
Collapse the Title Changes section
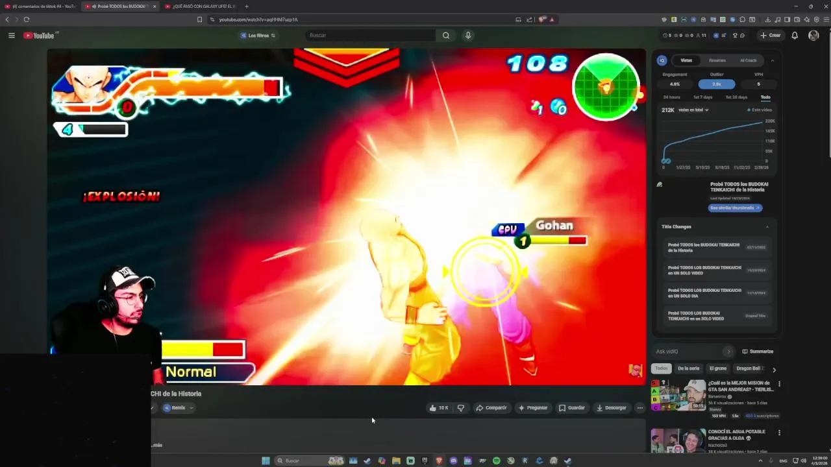[x=767, y=227]
